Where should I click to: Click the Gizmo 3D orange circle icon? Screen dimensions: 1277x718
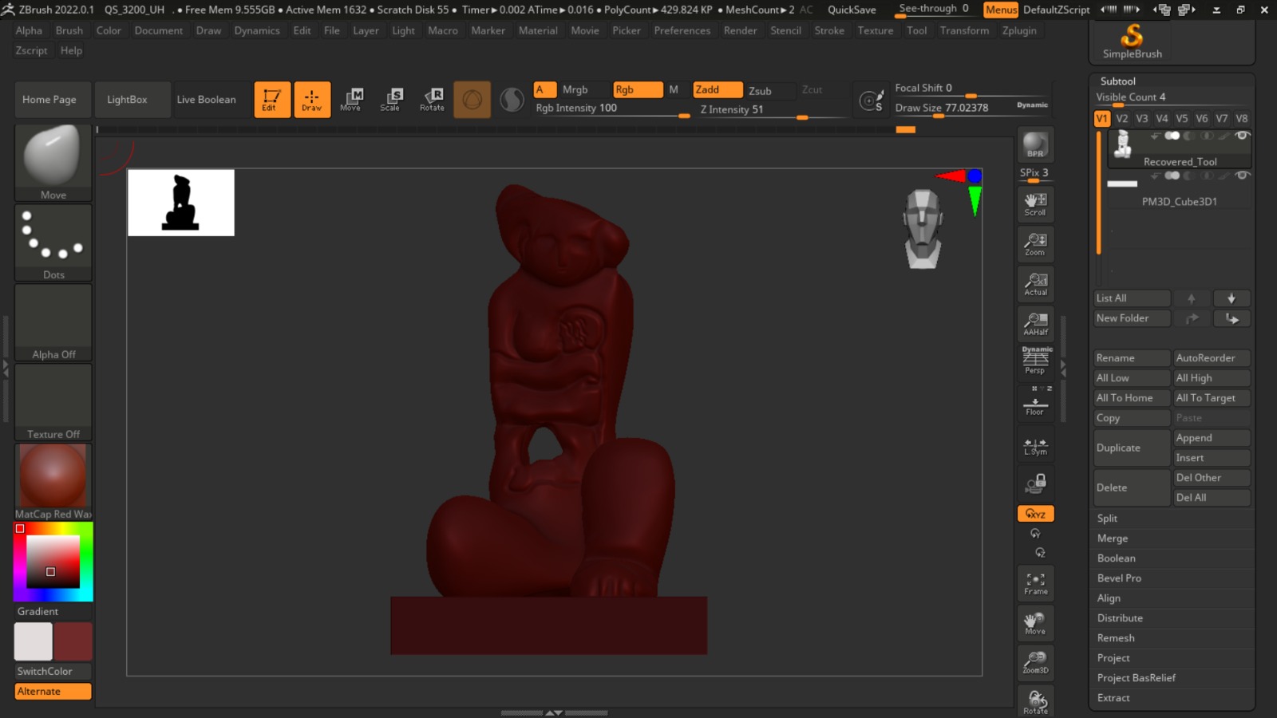point(472,100)
